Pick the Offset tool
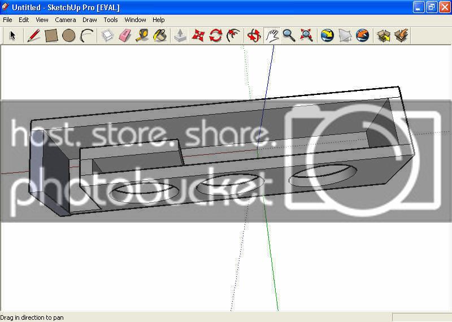 233,36
